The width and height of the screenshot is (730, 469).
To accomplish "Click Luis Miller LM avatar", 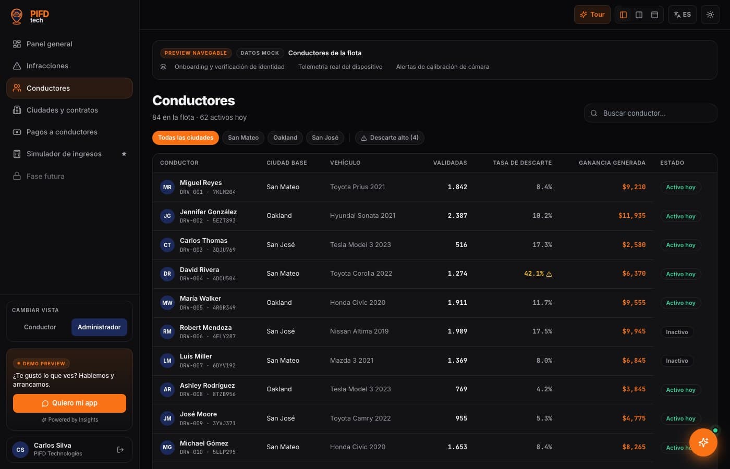I will click(167, 361).
